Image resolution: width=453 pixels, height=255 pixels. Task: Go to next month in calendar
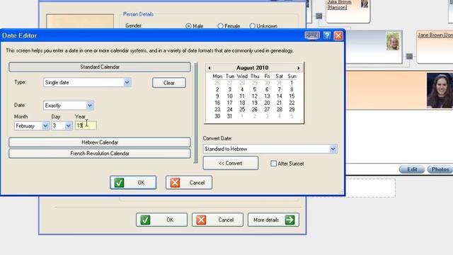coord(299,68)
